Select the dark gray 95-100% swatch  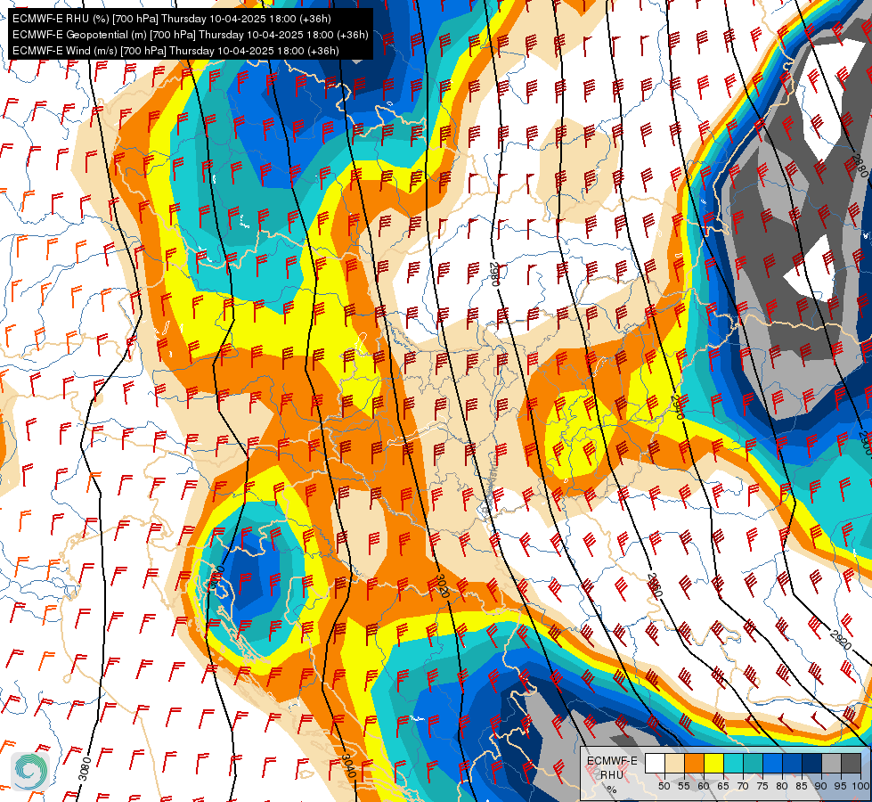pos(851,763)
